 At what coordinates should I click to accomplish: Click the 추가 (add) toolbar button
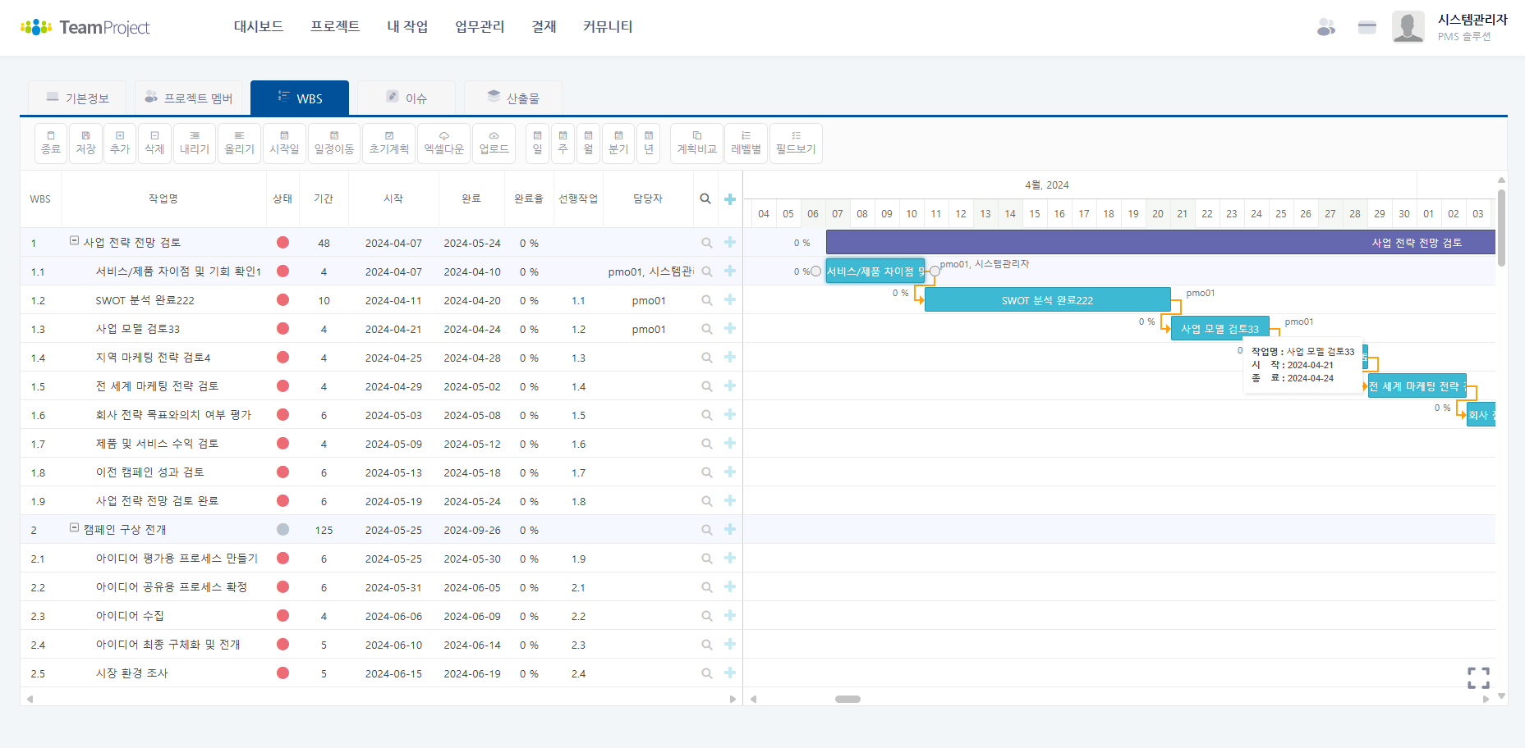pos(120,143)
